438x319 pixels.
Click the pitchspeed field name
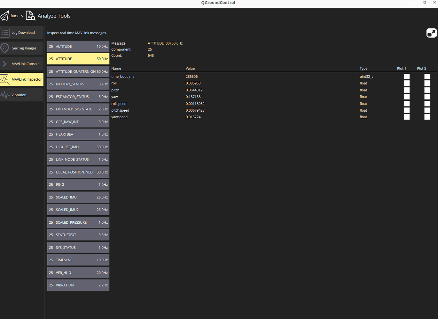point(120,110)
